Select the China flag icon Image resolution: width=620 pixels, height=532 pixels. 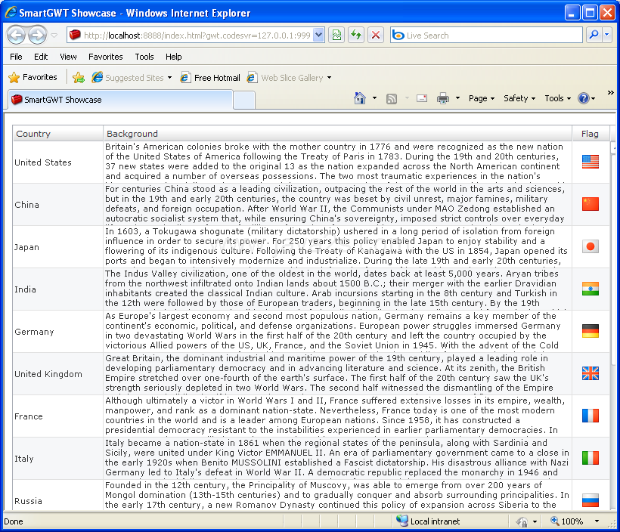pos(591,204)
